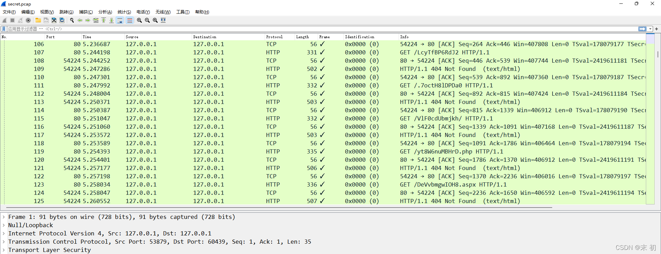The image size is (661, 254).
Task: Select packet 106 TCP ACK row
Action: point(323,44)
